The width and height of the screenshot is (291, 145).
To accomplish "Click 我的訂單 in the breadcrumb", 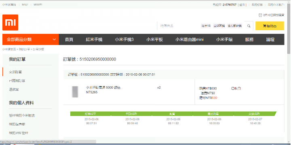I will pos(24,50).
